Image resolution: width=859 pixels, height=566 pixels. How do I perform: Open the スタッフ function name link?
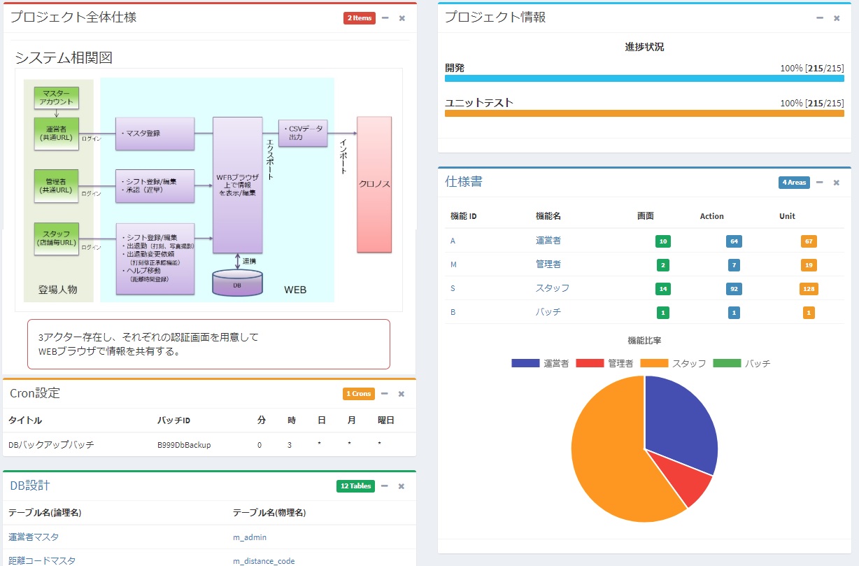click(552, 288)
